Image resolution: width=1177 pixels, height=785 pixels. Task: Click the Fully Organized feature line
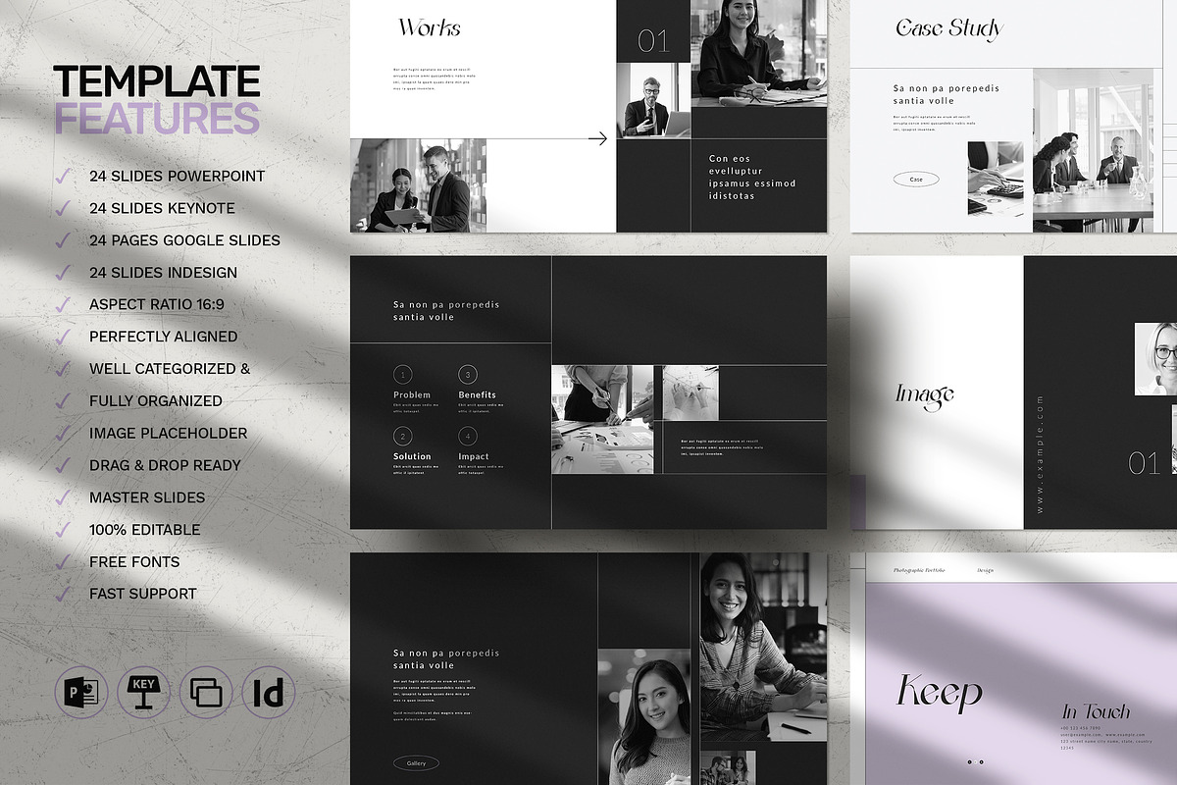click(156, 401)
